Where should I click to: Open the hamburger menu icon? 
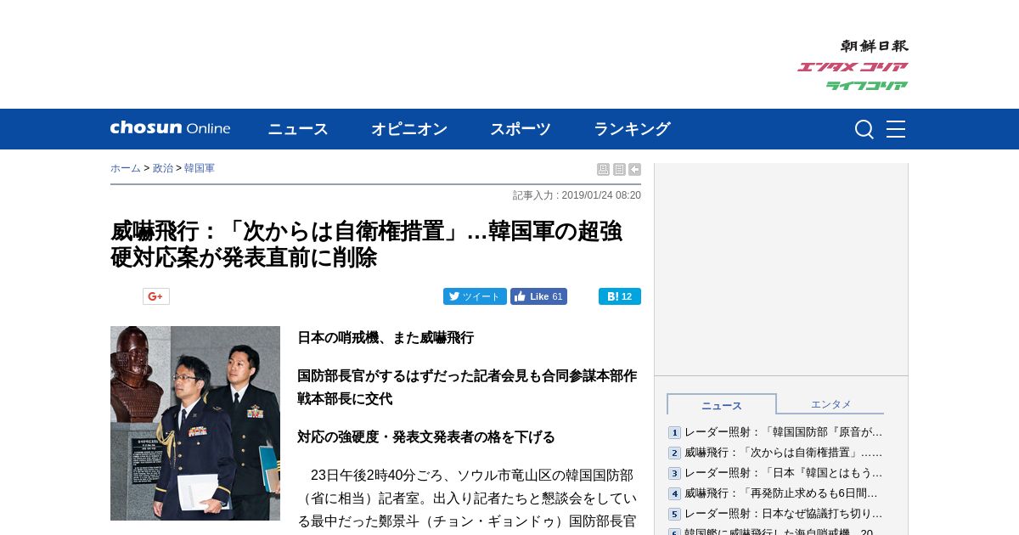click(896, 129)
